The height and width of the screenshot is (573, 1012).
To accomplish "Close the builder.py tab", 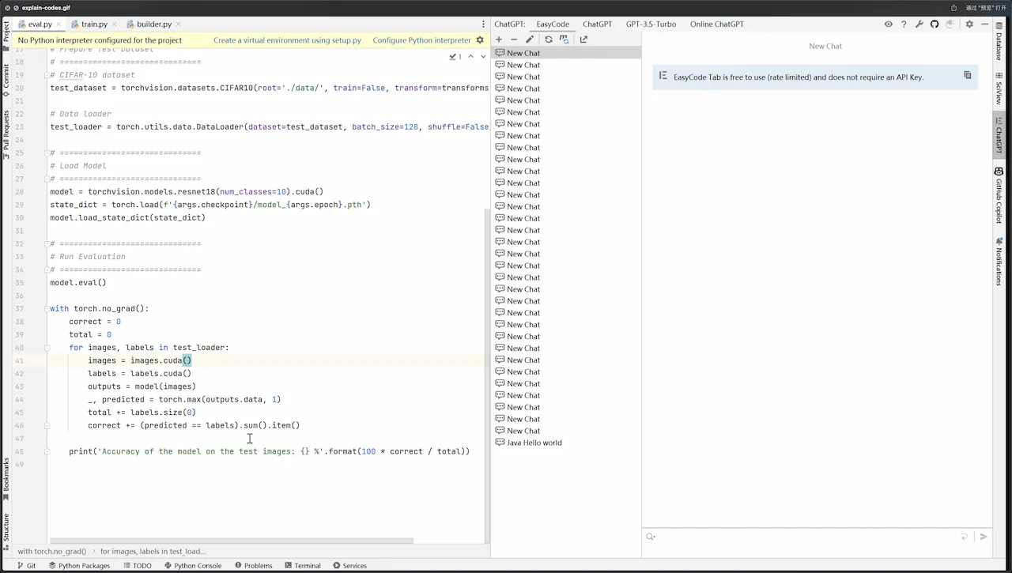I will click(179, 25).
